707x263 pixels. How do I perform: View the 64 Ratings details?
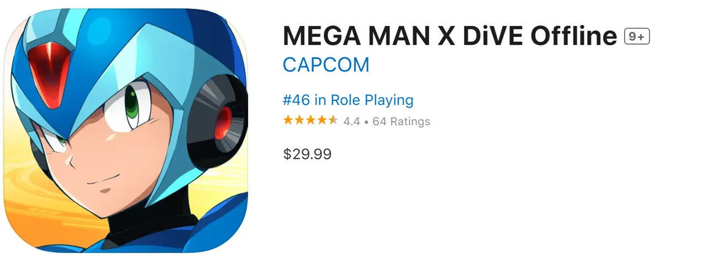(401, 121)
